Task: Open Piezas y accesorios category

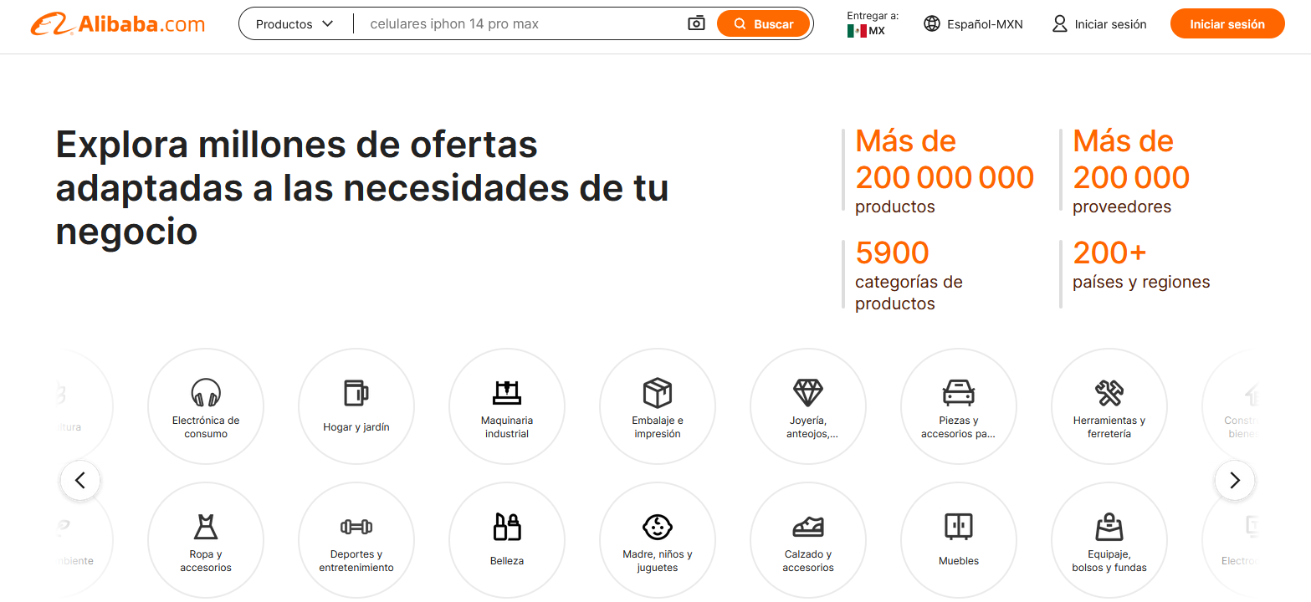Action: [959, 406]
